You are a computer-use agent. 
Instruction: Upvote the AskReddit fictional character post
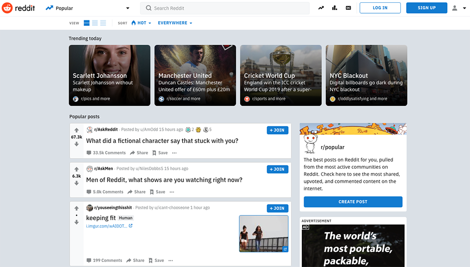(x=77, y=130)
